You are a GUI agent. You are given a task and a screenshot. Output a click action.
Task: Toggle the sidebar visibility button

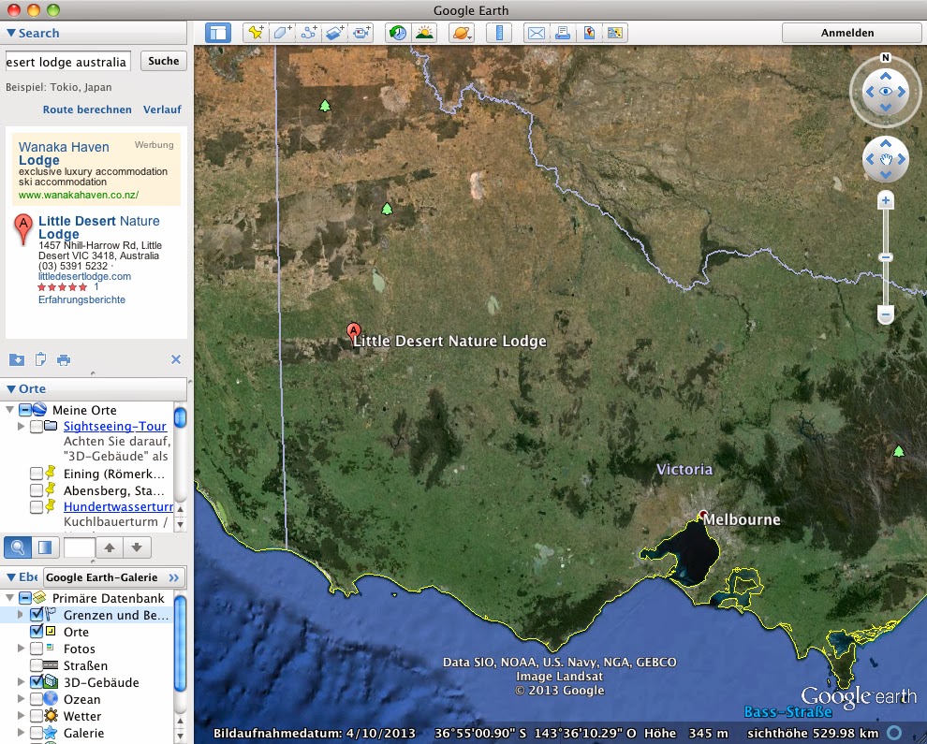(218, 33)
